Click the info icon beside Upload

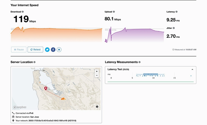(114, 12)
